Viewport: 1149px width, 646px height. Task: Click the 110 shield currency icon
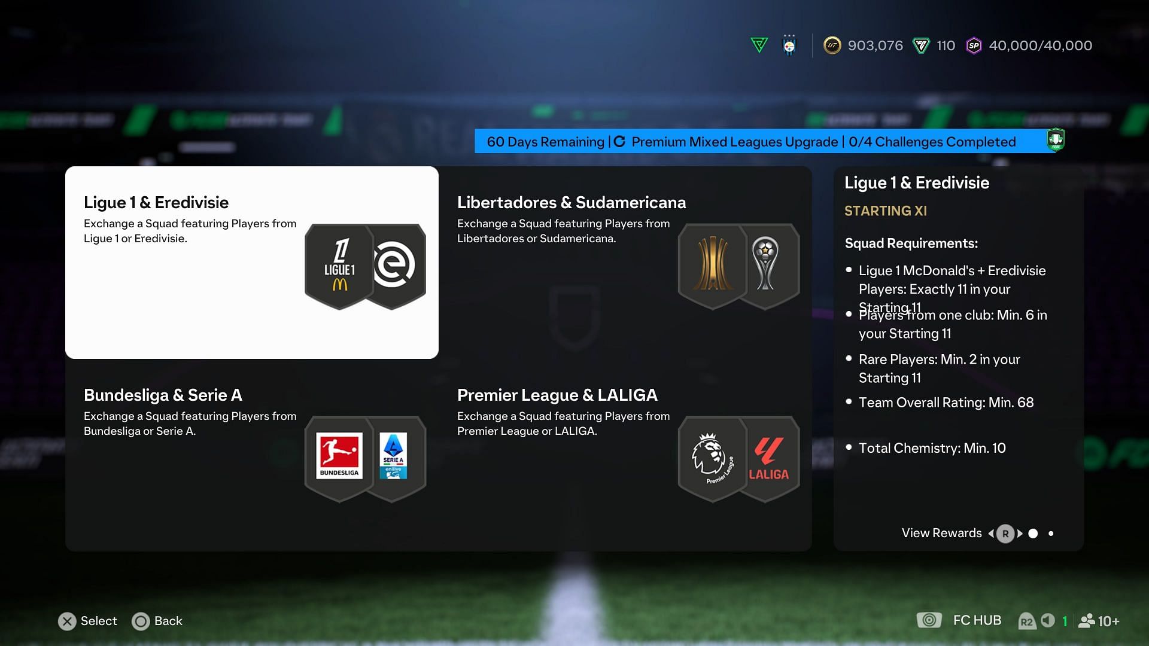coord(921,45)
